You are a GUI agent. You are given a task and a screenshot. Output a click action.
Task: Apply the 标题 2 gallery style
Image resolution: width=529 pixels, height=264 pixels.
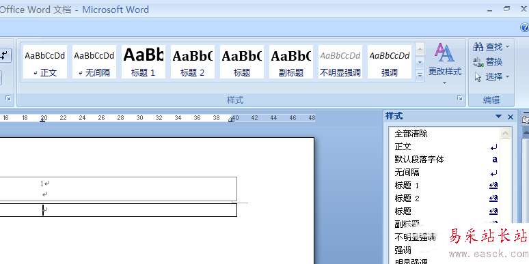pos(193,61)
